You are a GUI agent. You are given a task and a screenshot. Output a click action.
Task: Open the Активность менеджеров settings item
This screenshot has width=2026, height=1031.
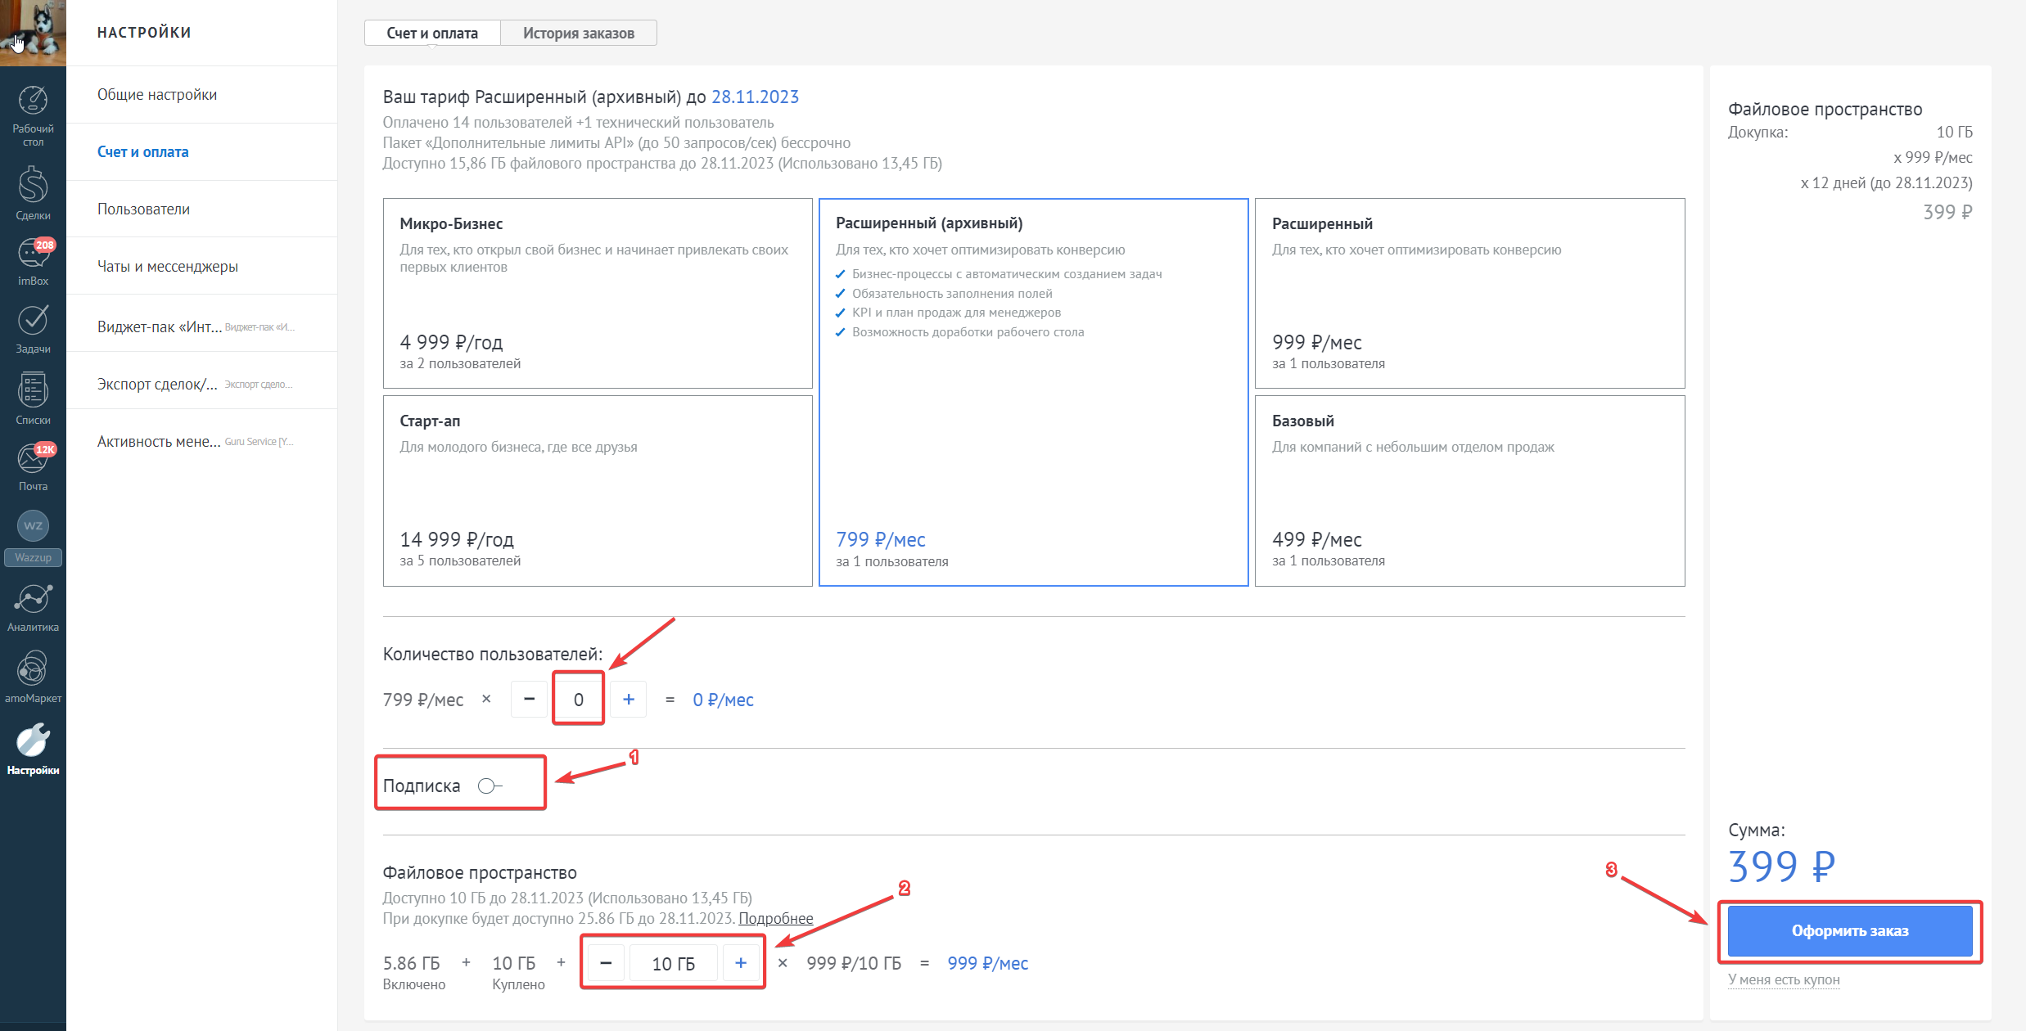201,442
